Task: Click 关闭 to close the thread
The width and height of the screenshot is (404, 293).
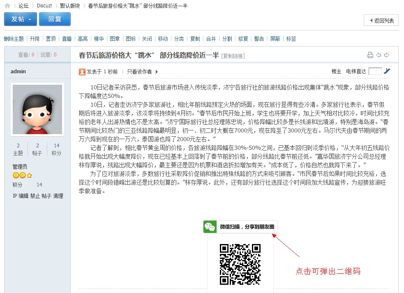Action: tap(147, 39)
